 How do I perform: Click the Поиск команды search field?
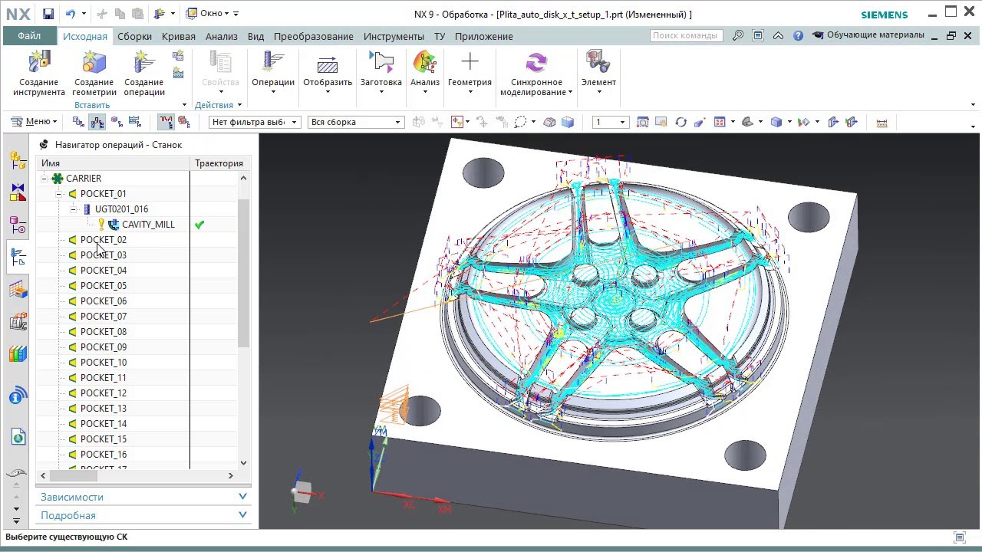[x=687, y=35]
